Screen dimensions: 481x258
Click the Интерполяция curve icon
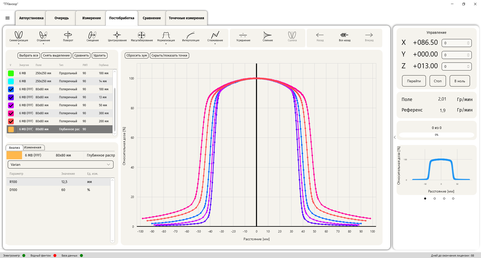[x=191, y=35]
